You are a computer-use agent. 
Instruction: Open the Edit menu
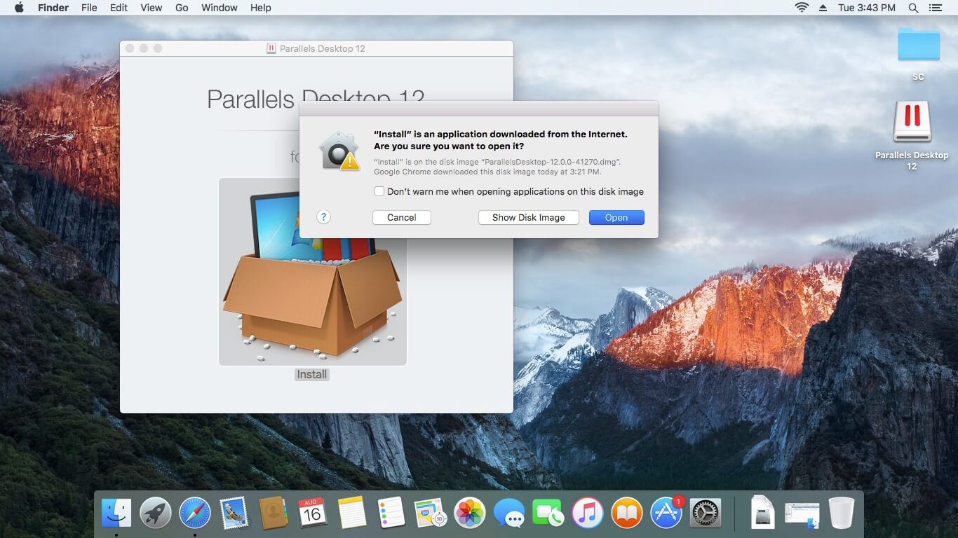coord(119,8)
